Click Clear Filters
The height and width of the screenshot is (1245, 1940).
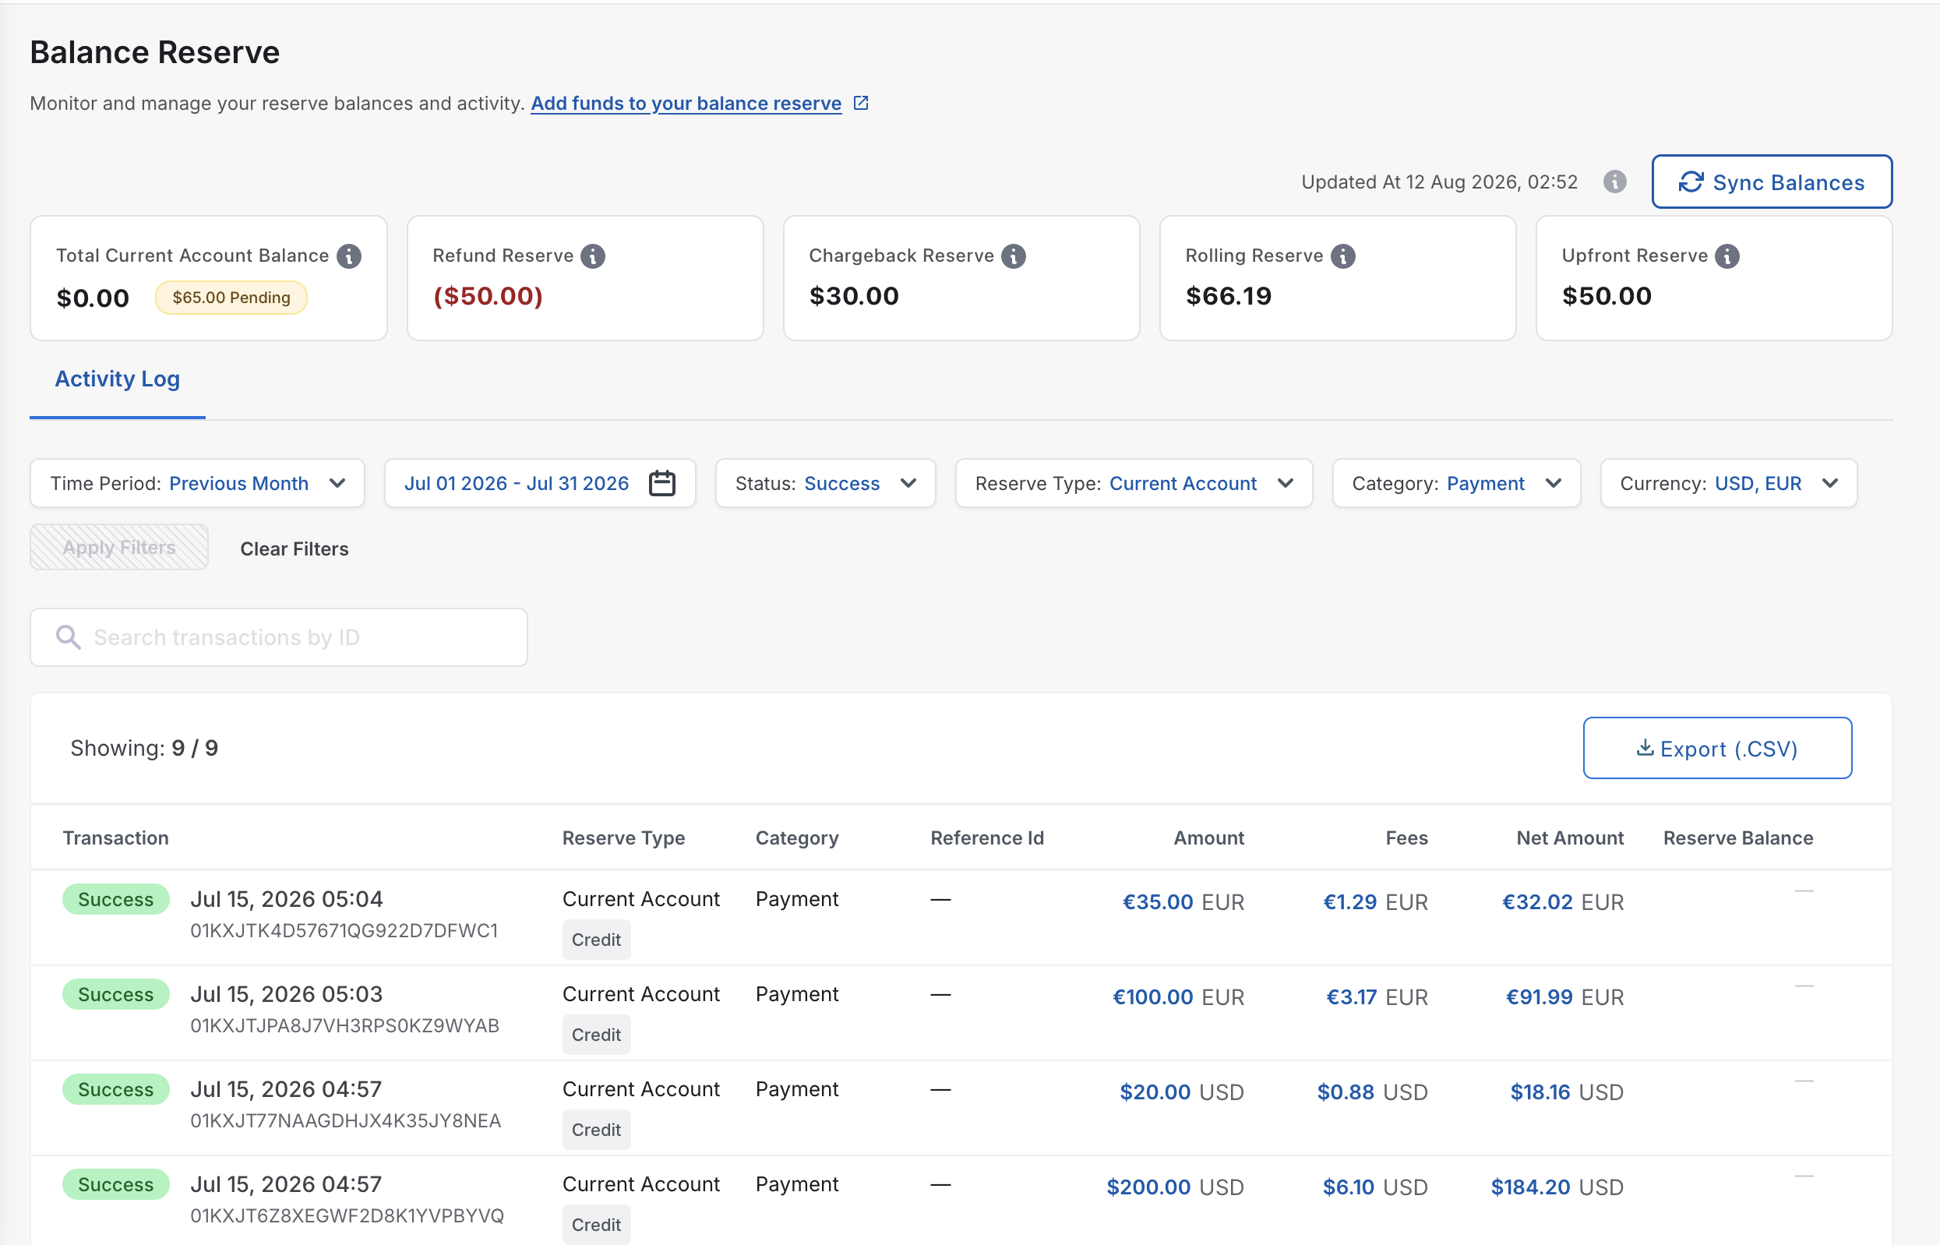click(295, 548)
